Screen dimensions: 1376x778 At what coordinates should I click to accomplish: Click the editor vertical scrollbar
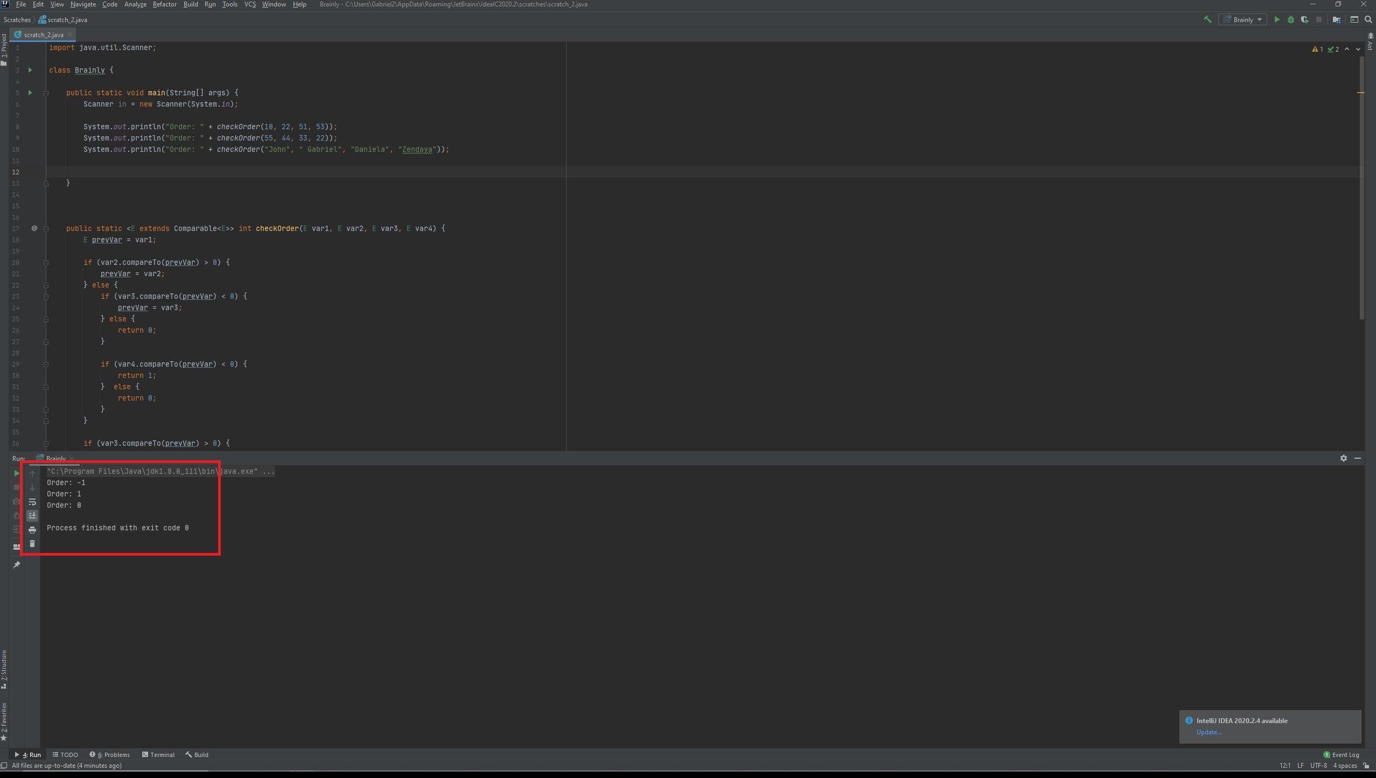tap(1361, 188)
